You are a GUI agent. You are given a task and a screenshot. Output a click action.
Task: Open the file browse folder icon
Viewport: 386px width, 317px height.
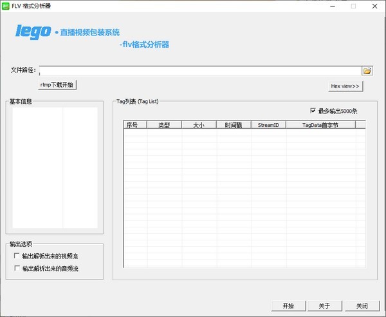(367, 71)
